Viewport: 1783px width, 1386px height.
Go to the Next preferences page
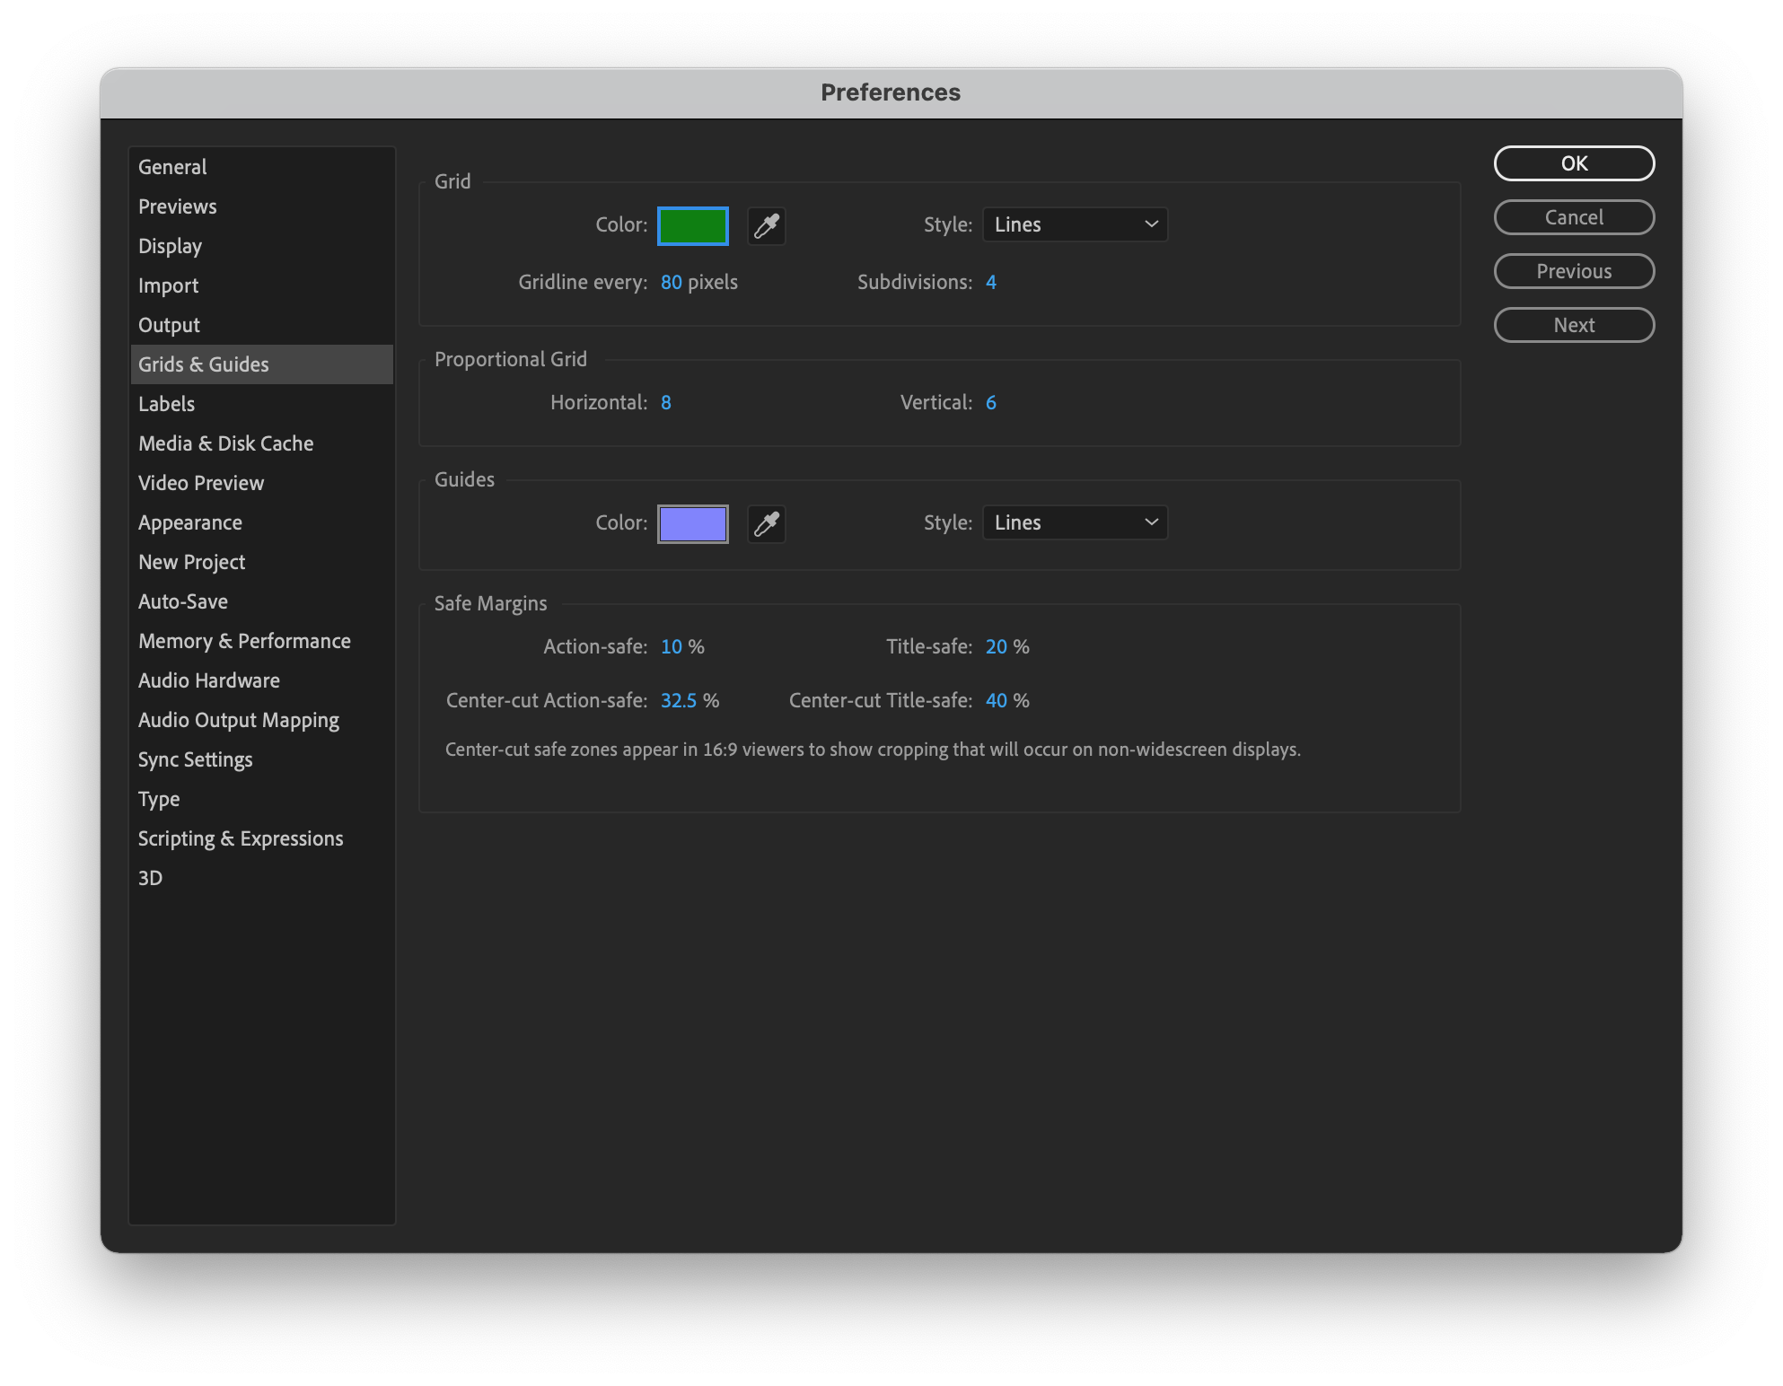(x=1574, y=325)
